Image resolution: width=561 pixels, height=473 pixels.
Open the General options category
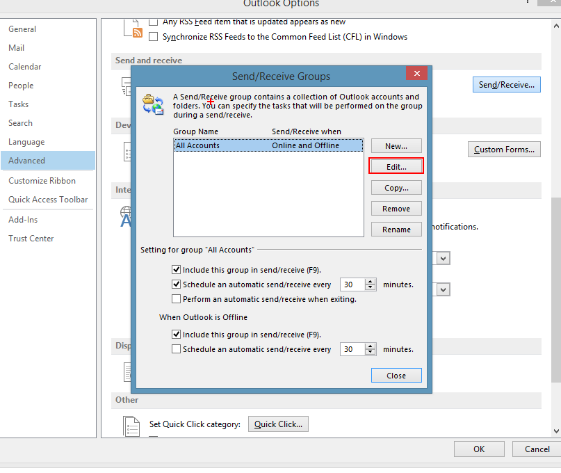[x=48, y=29]
